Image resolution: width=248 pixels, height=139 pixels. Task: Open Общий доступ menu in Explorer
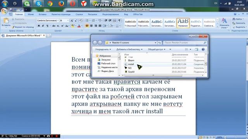tap(157, 49)
